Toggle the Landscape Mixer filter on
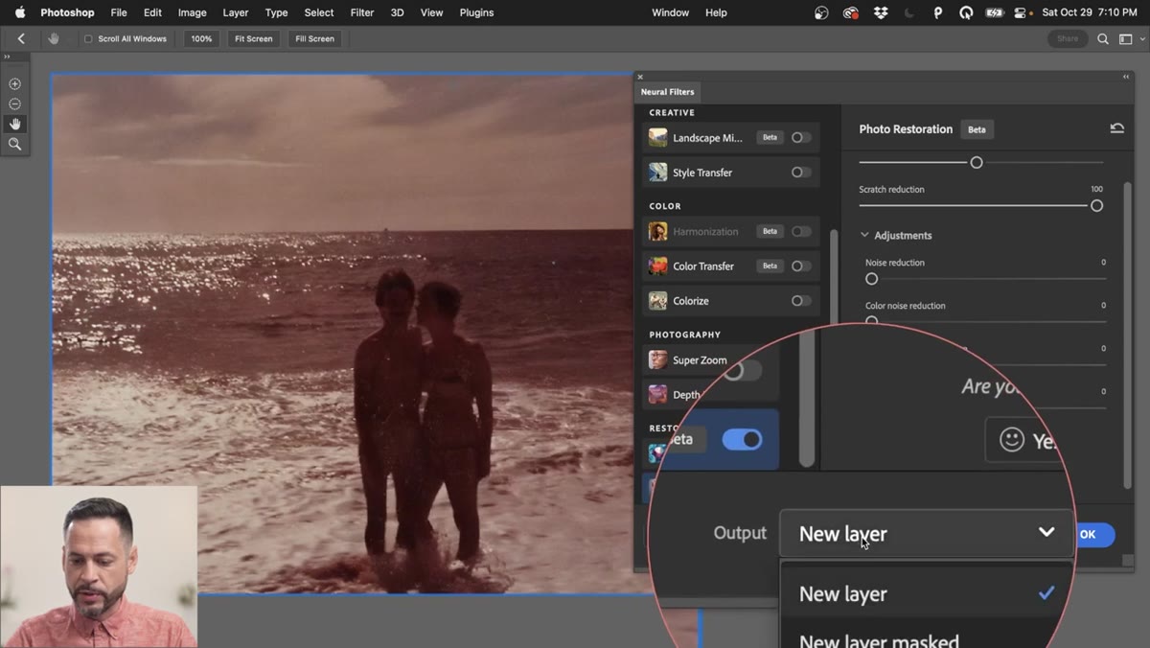Screen dimensions: 1150x648 coord(800,137)
